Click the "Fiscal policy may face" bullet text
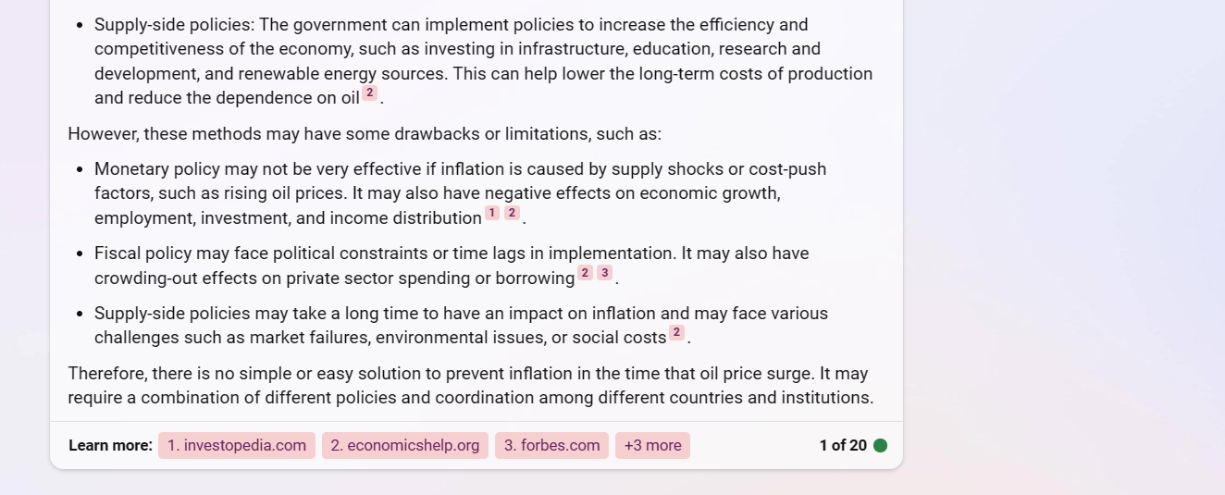Screen dimensions: 1225x495 [x=452, y=266]
